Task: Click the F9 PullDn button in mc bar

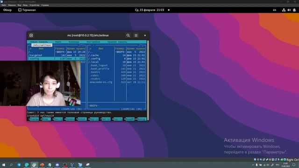Action: click(x=130, y=119)
